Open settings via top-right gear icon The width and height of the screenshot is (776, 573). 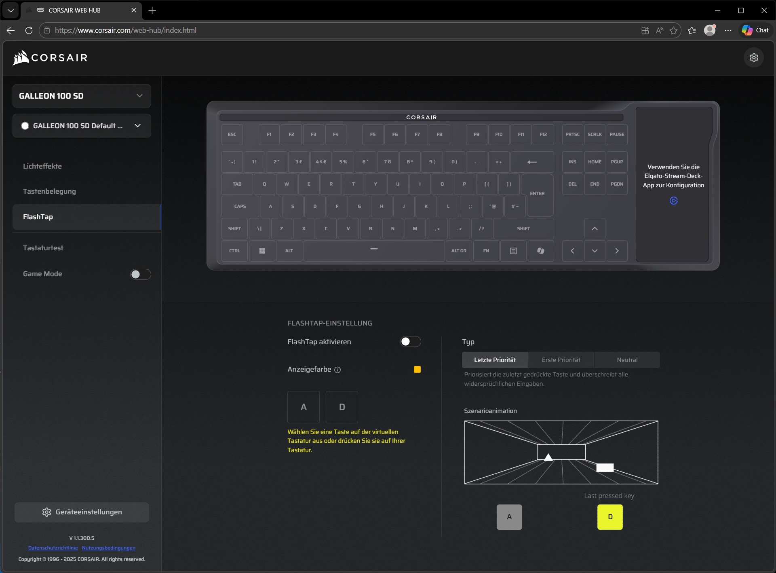(754, 57)
